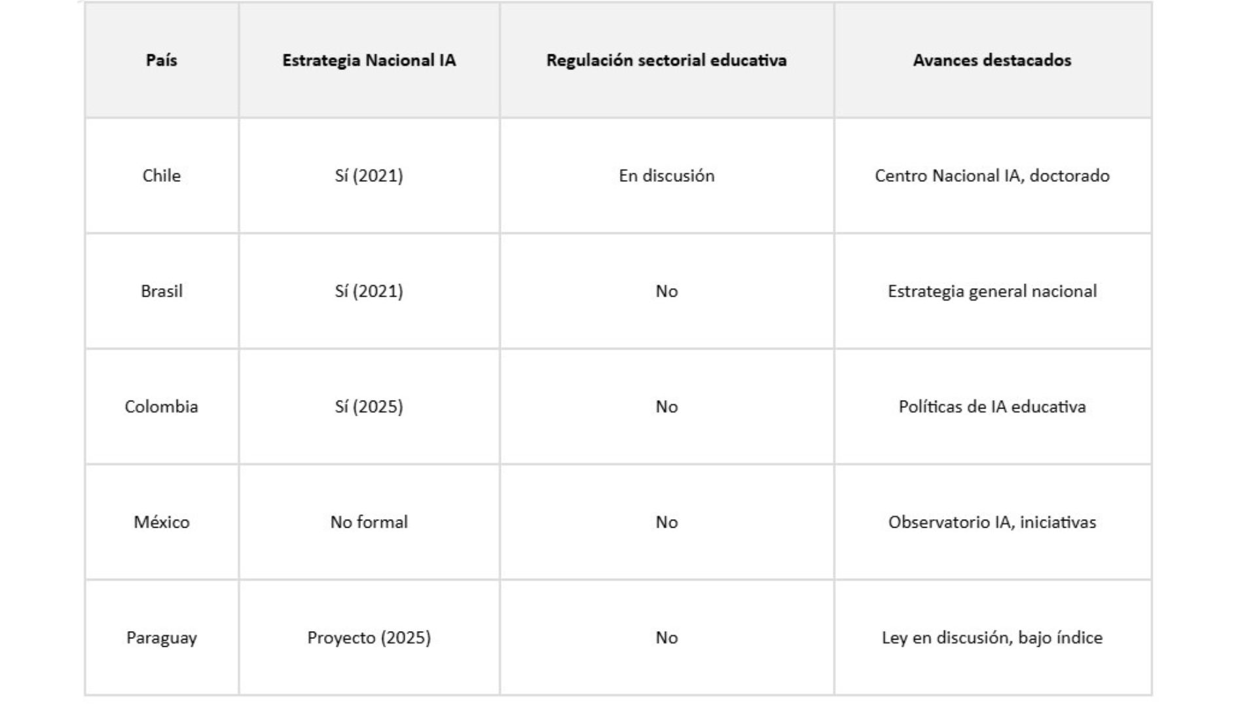Select the Brasil country cell
This screenshot has width=1257, height=707.
(161, 291)
